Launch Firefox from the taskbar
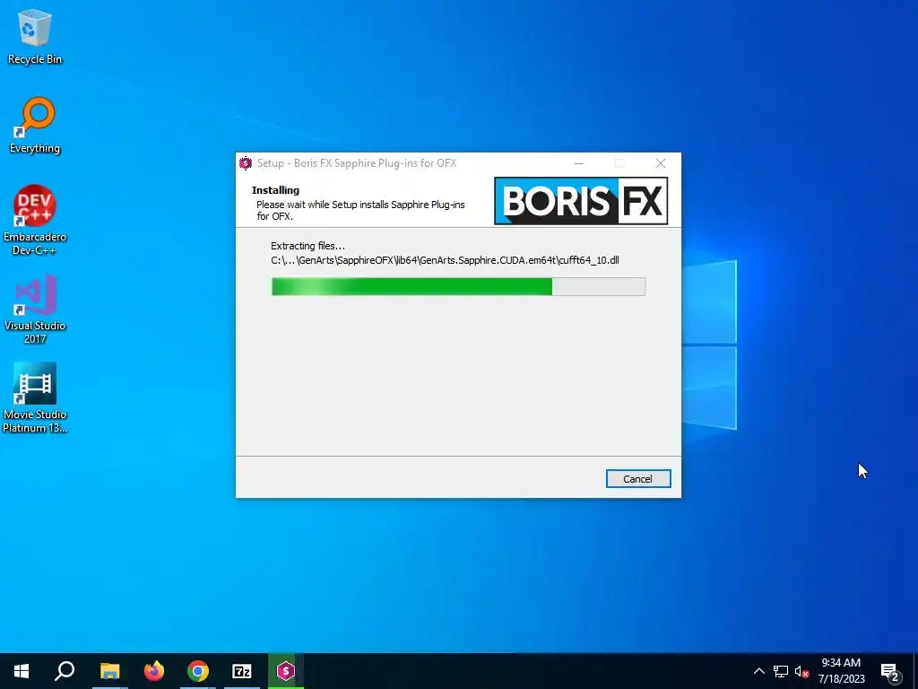 pyautogui.click(x=154, y=671)
